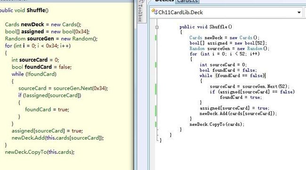The width and height of the screenshot is (306, 170).
Task: Click 'foundCard = true;' in left pane
Action: (47, 109)
